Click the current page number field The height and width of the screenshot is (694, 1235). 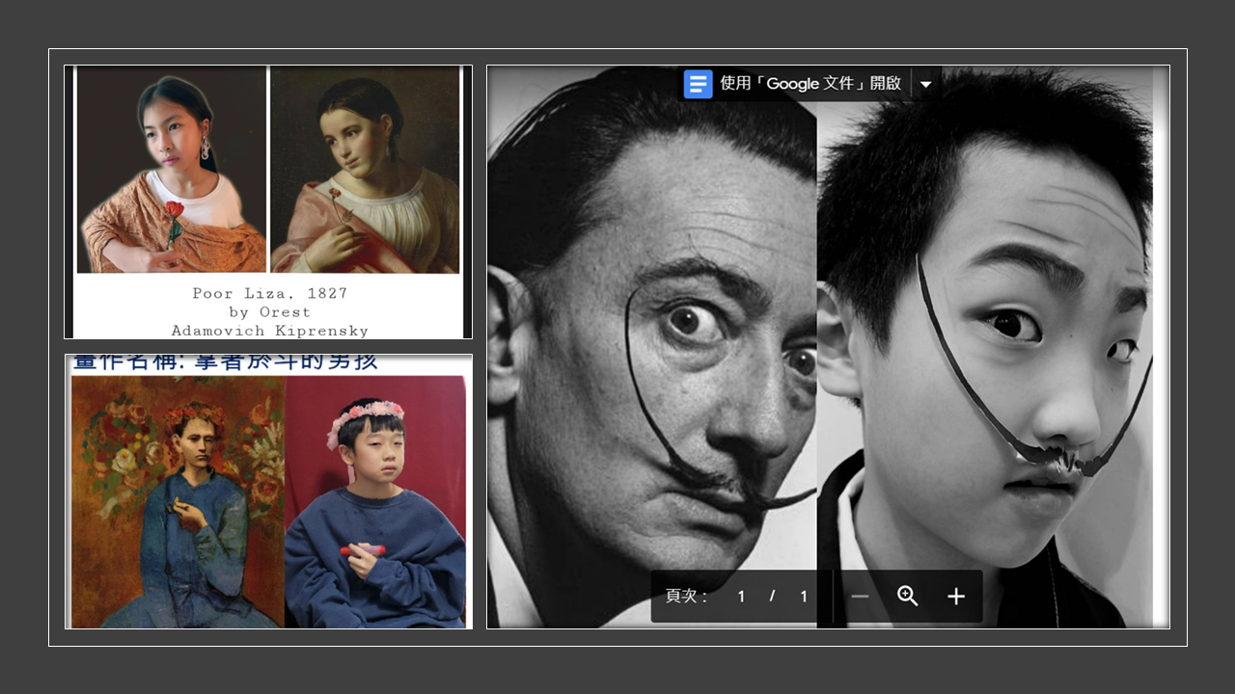(741, 597)
